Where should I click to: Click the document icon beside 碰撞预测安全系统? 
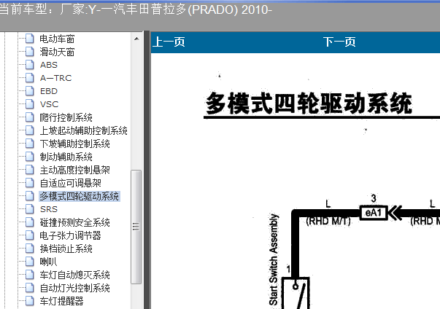[30, 222]
